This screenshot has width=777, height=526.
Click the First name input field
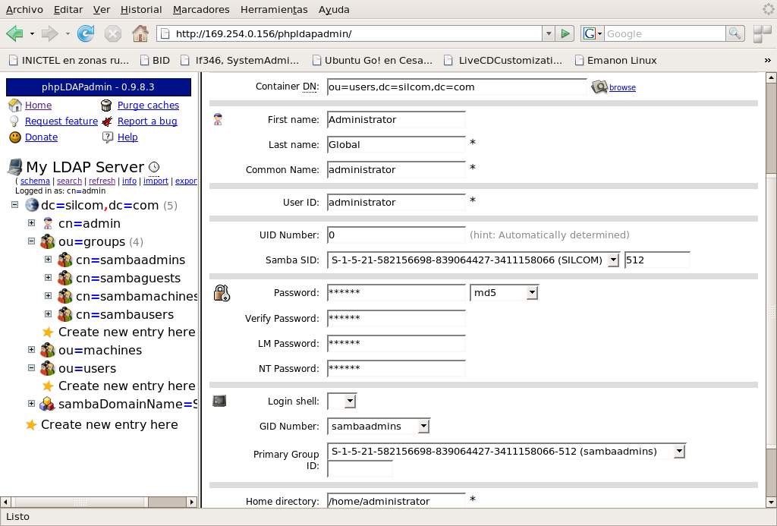click(395, 120)
